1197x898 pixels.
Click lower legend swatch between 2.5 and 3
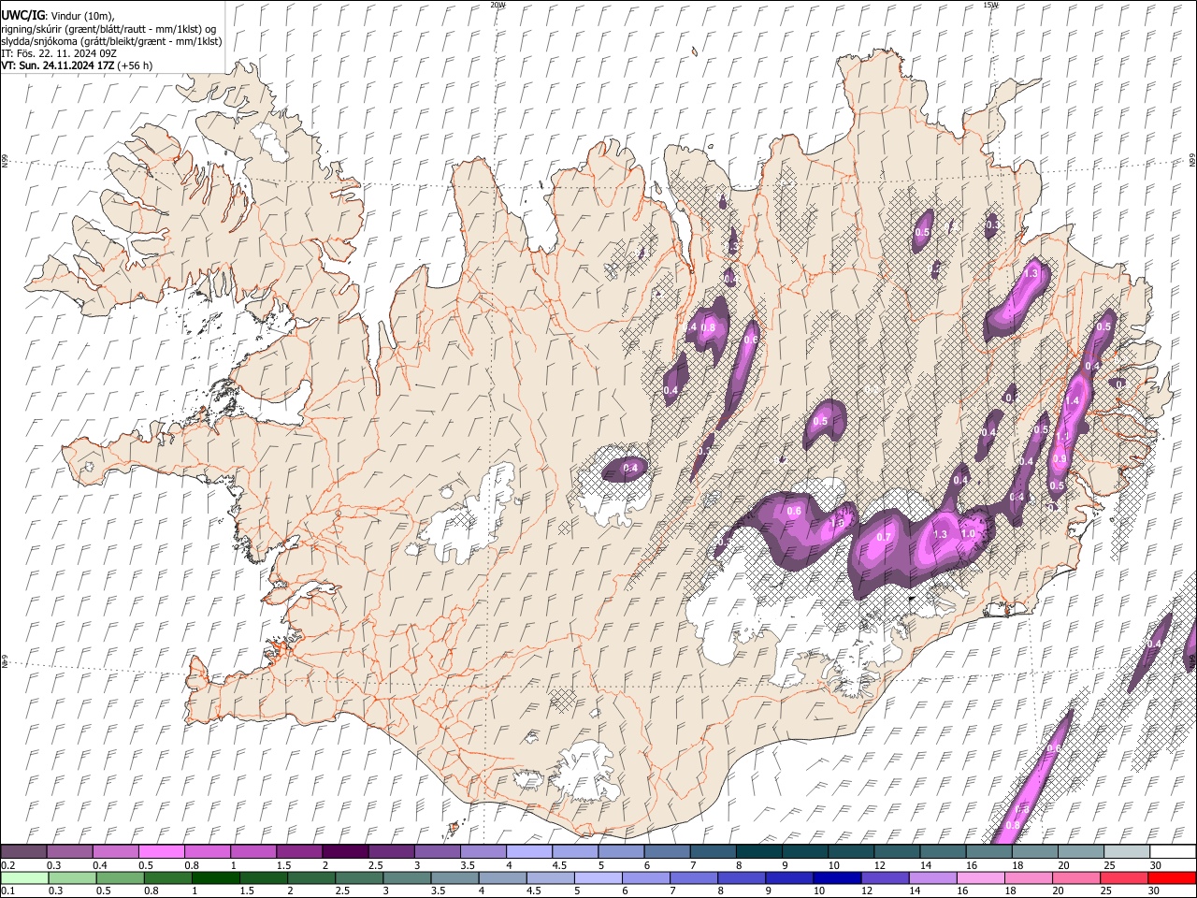coord(359,877)
